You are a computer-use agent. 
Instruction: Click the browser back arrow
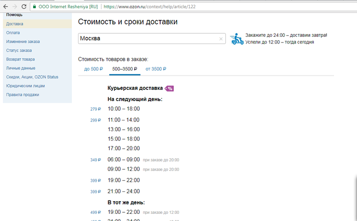tap(6, 7)
